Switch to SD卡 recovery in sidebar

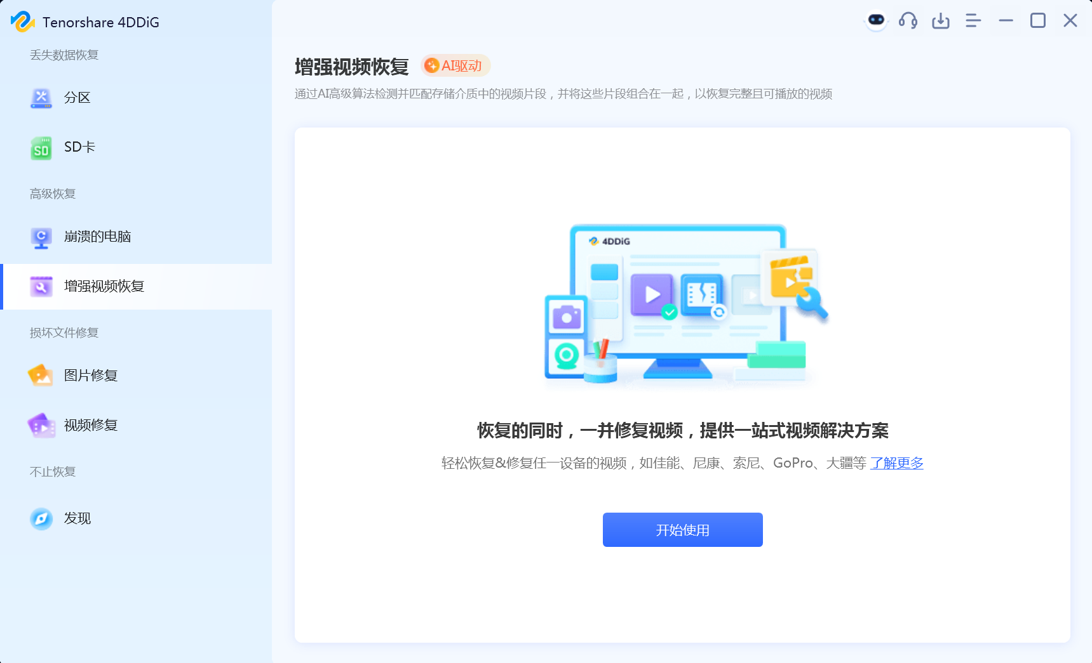[x=79, y=147]
